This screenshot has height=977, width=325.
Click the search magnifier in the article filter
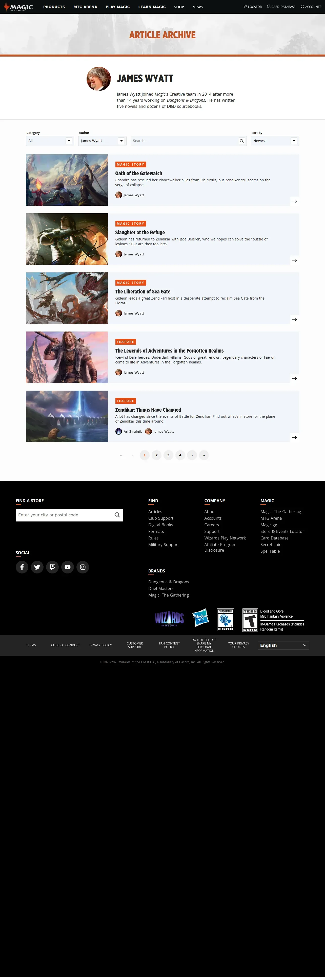pyautogui.click(x=241, y=141)
